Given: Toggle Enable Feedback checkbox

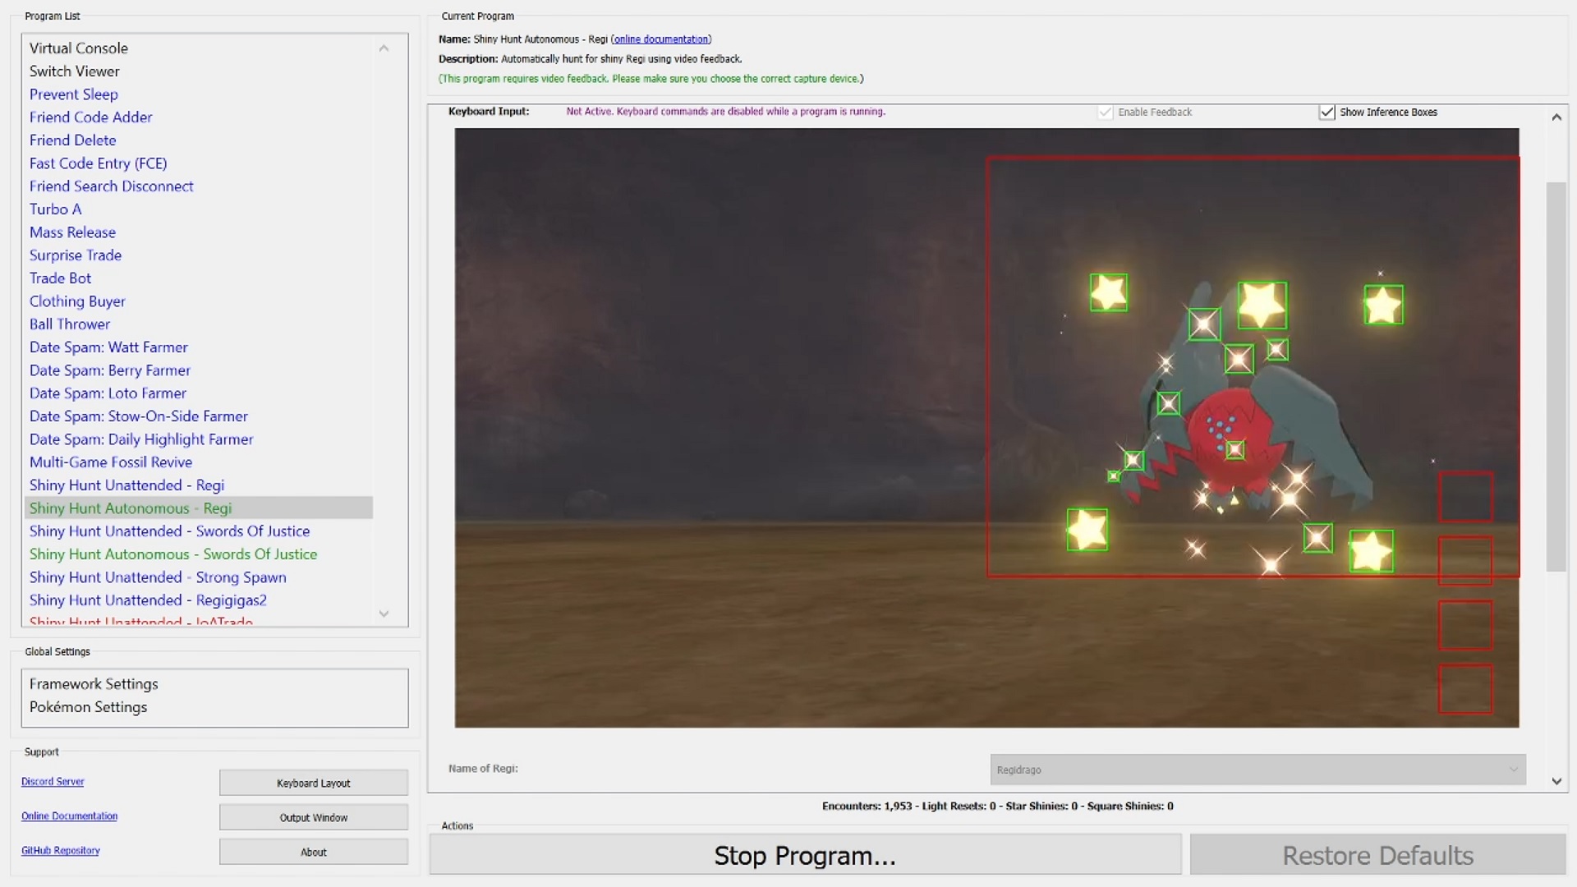Looking at the screenshot, I should point(1106,113).
